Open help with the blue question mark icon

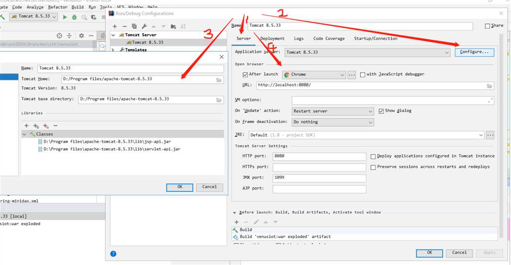[113, 254]
